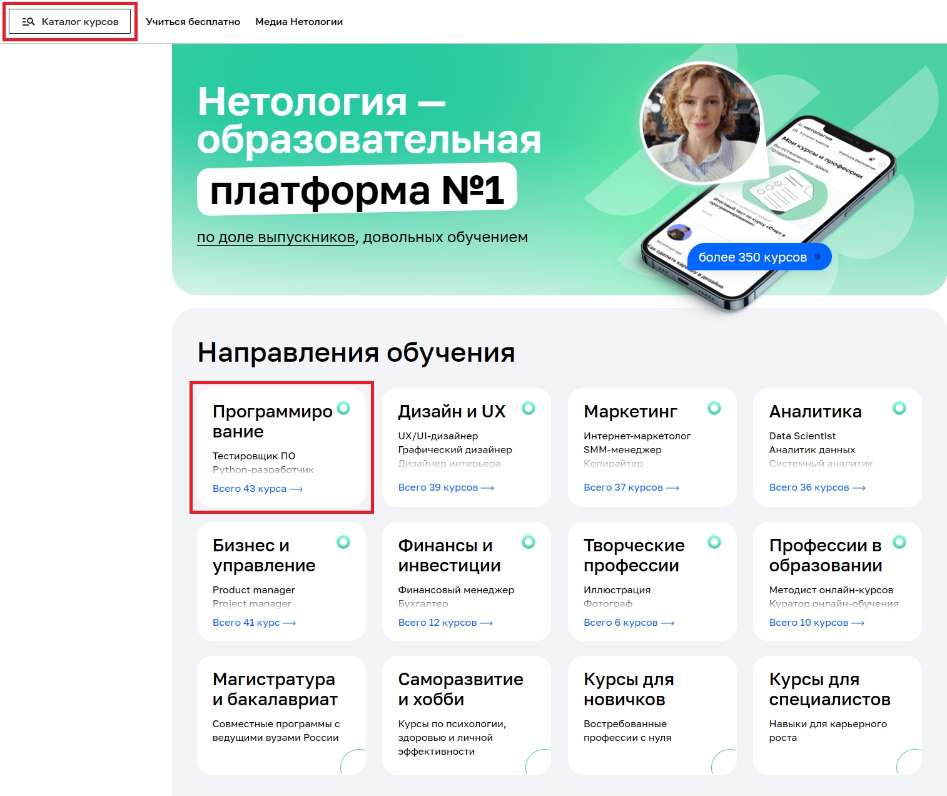Select 'SMM-менеджер' text

(622, 449)
